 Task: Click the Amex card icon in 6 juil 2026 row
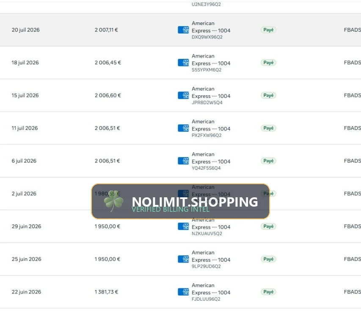pyautogui.click(x=183, y=161)
